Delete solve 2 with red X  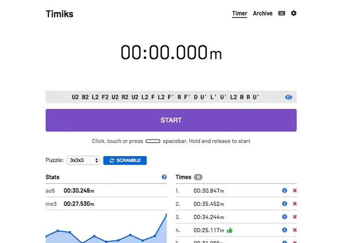point(295,204)
